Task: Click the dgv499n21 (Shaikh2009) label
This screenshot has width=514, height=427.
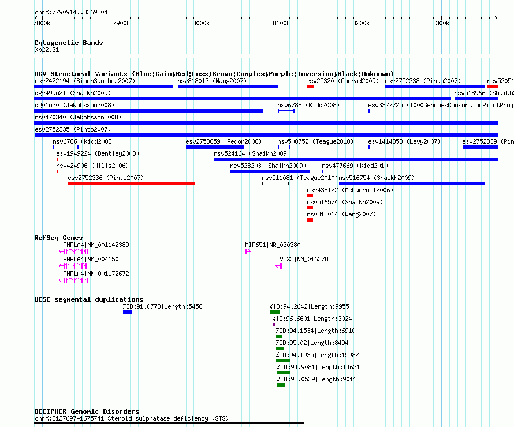Action: pos(73,93)
